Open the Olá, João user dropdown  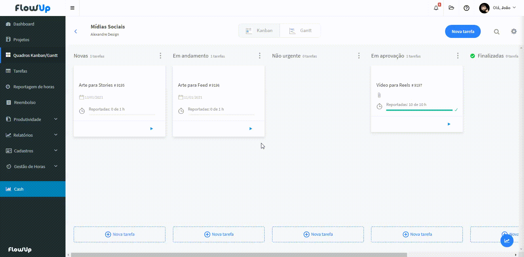(x=504, y=8)
